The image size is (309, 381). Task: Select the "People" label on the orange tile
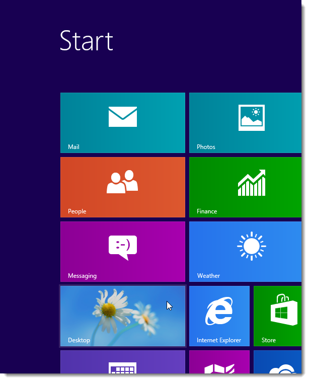(77, 211)
